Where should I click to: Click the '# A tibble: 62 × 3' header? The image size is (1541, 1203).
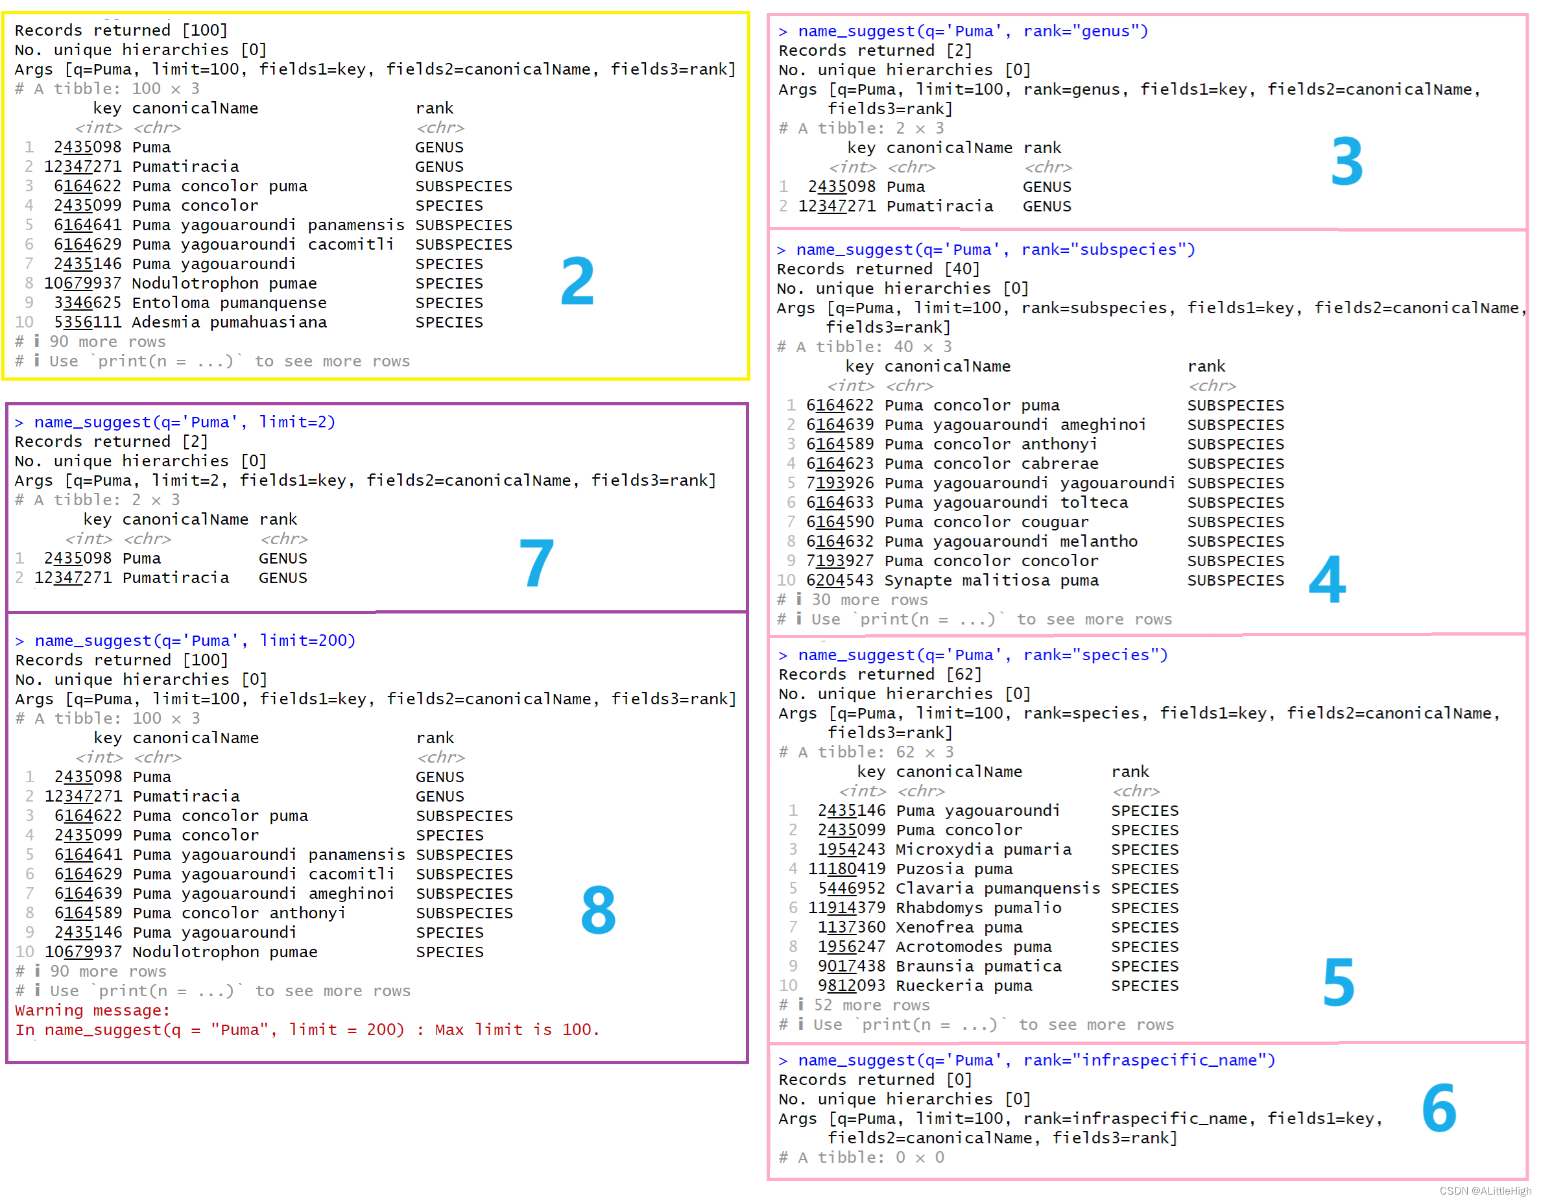866,753
